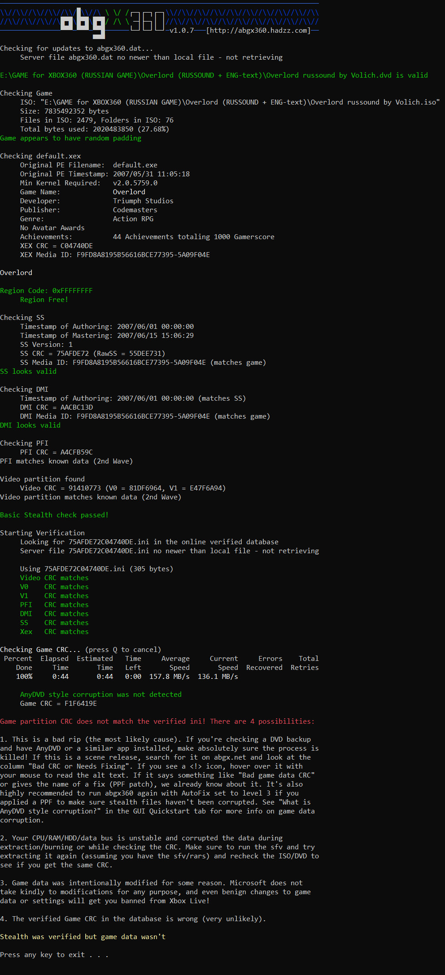Click the 'No Avatar Awards' line

[52, 228]
